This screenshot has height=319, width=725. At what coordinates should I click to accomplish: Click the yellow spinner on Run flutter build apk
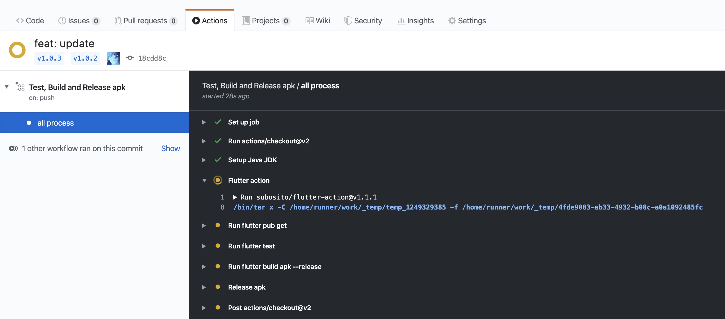click(x=217, y=266)
